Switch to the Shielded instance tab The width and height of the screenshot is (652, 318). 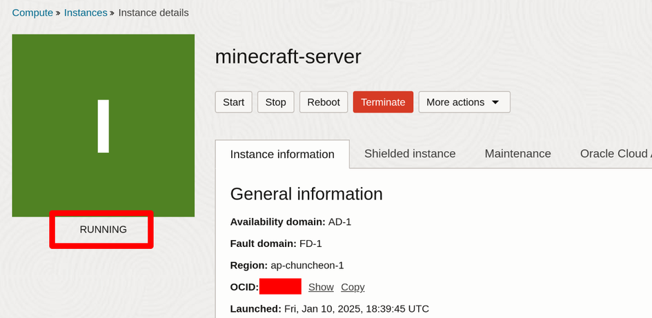[410, 154]
